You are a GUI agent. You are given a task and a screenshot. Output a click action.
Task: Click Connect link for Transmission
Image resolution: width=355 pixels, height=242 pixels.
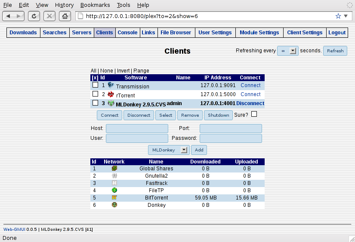(250, 85)
